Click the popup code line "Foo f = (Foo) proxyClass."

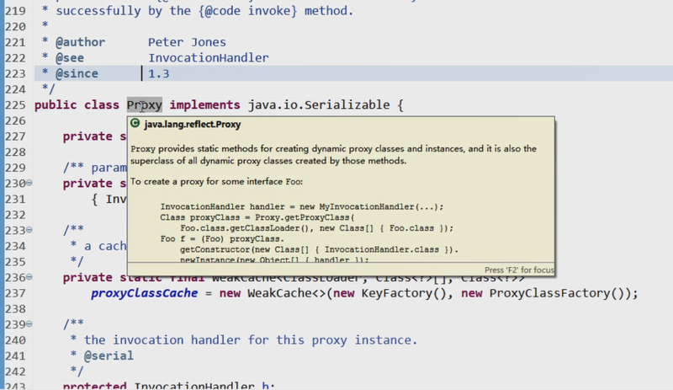(222, 239)
